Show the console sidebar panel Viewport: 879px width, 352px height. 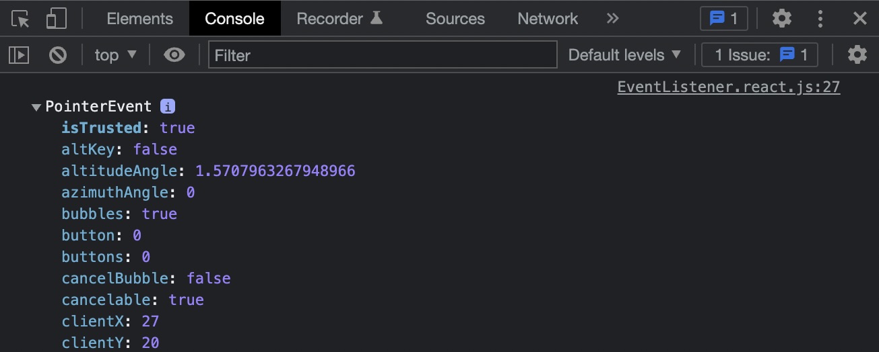coord(19,55)
